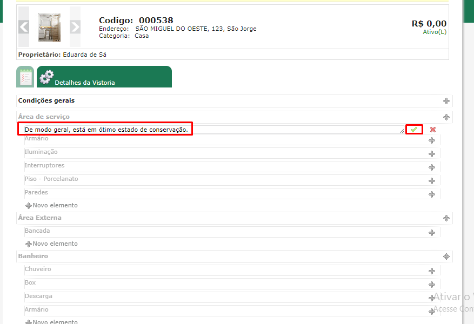
Task: Confirm the comment with green checkmark
Action: click(414, 130)
